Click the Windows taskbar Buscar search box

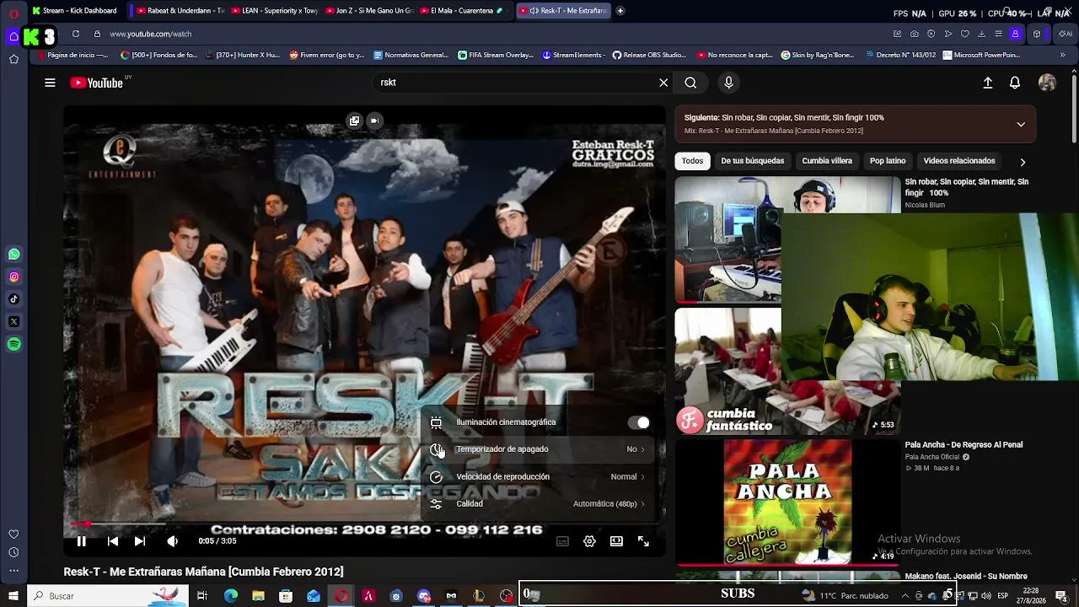tap(110, 596)
